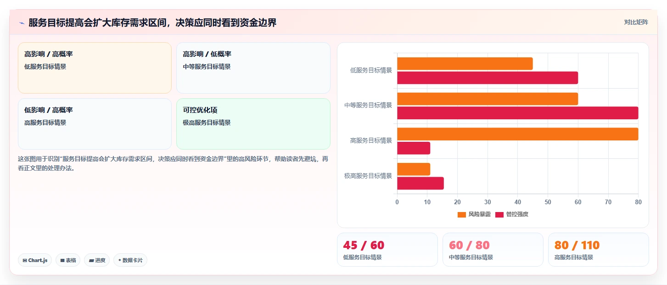The width and height of the screenshot is (667, 285).
Task: Click the orange bar for 极高服务目标情景
Action: 414,169
